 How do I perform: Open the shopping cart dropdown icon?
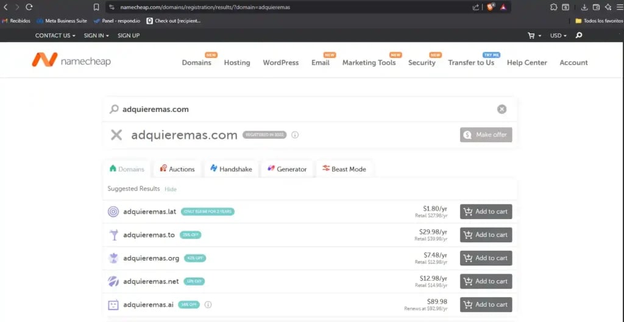(x=534, y=35)
